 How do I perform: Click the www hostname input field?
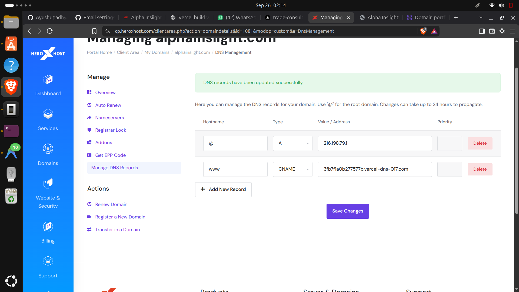tap(235, 169)
